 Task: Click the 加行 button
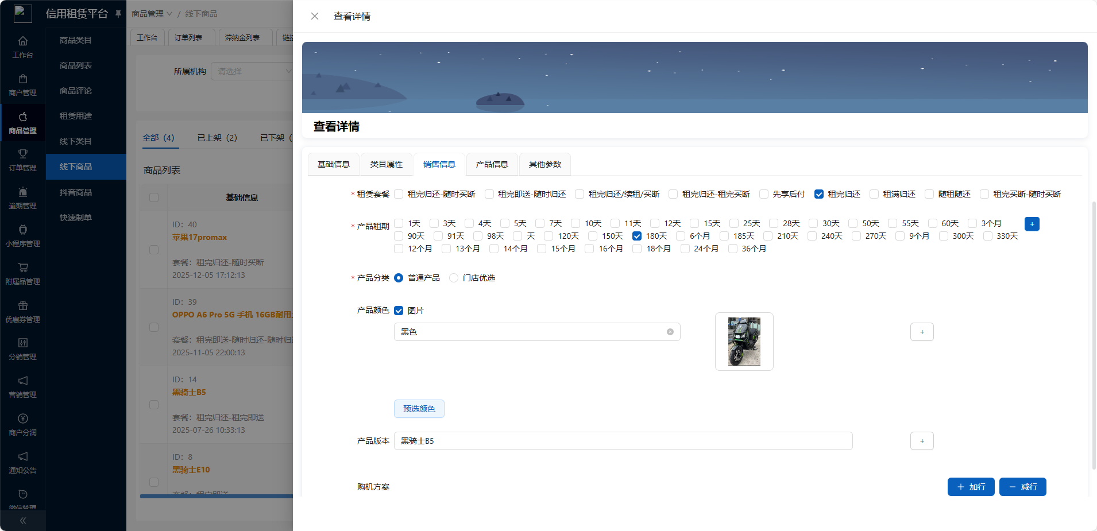click(x=971, y=487)
